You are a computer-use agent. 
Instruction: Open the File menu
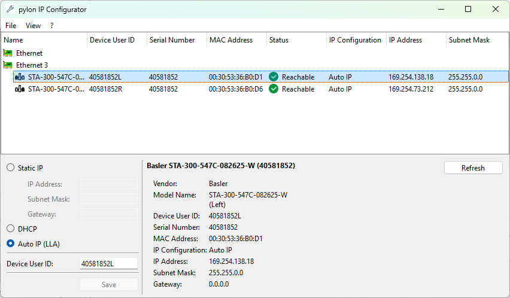pos(11,25)
